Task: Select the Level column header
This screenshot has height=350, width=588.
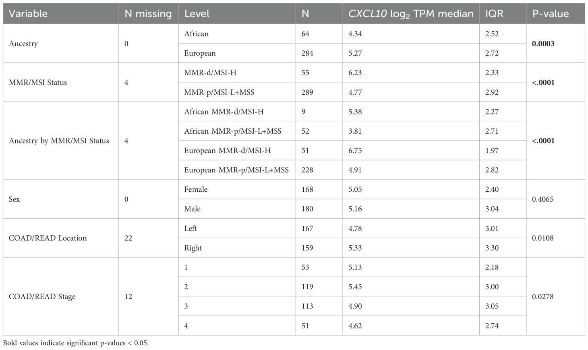Action: tap(197, 14)
